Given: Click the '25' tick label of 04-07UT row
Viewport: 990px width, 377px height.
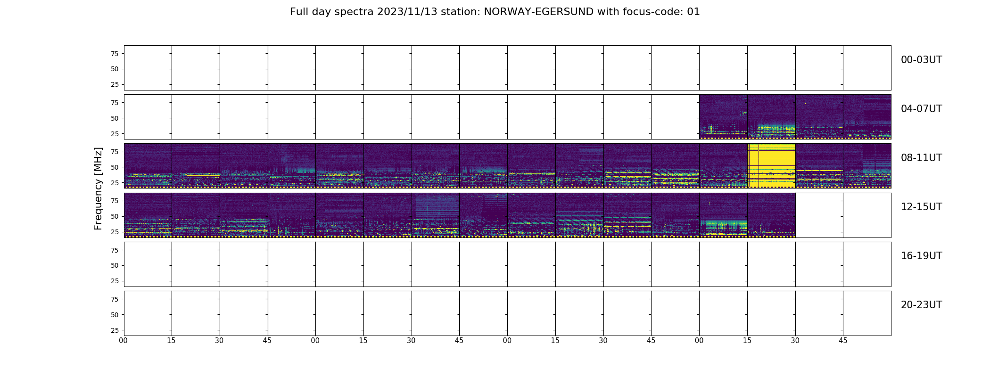Looking at the screenshot, I should (115, 134).
